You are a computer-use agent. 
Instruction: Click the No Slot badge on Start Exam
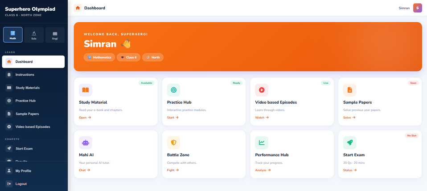(412, 135)
